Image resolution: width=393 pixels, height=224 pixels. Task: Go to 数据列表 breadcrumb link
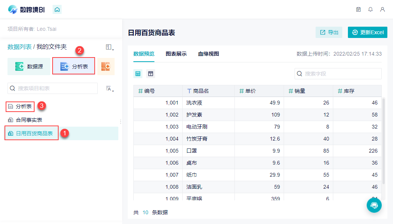coord(20,47)
